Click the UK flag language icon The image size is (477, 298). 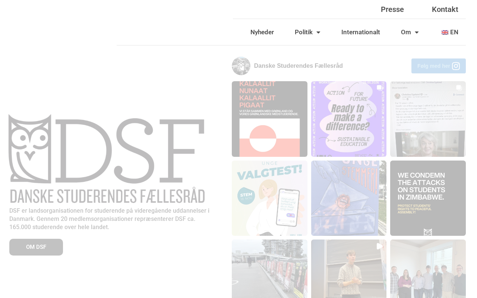click(x=445, y=32)
